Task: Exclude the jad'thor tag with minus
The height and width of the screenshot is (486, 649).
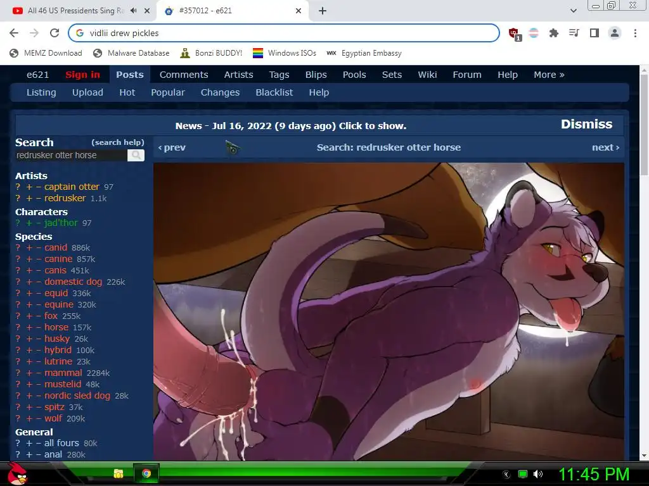Action: 39,223
